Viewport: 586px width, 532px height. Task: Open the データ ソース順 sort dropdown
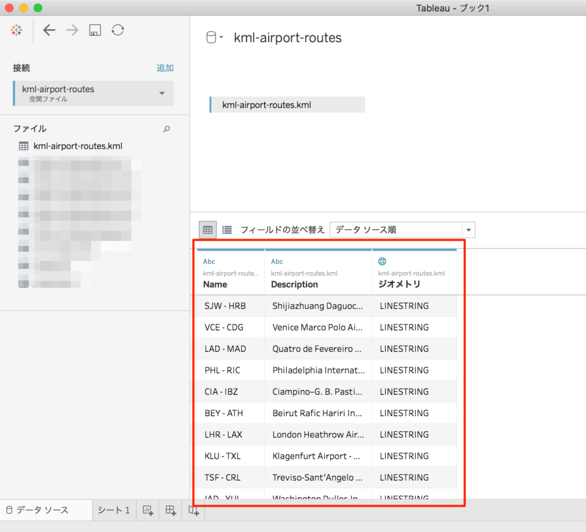(x=402, y=230)
